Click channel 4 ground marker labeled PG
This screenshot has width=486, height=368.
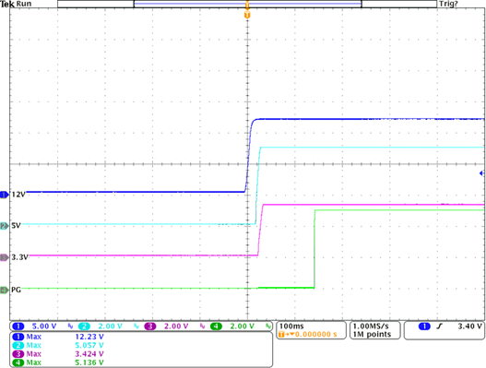5,291
